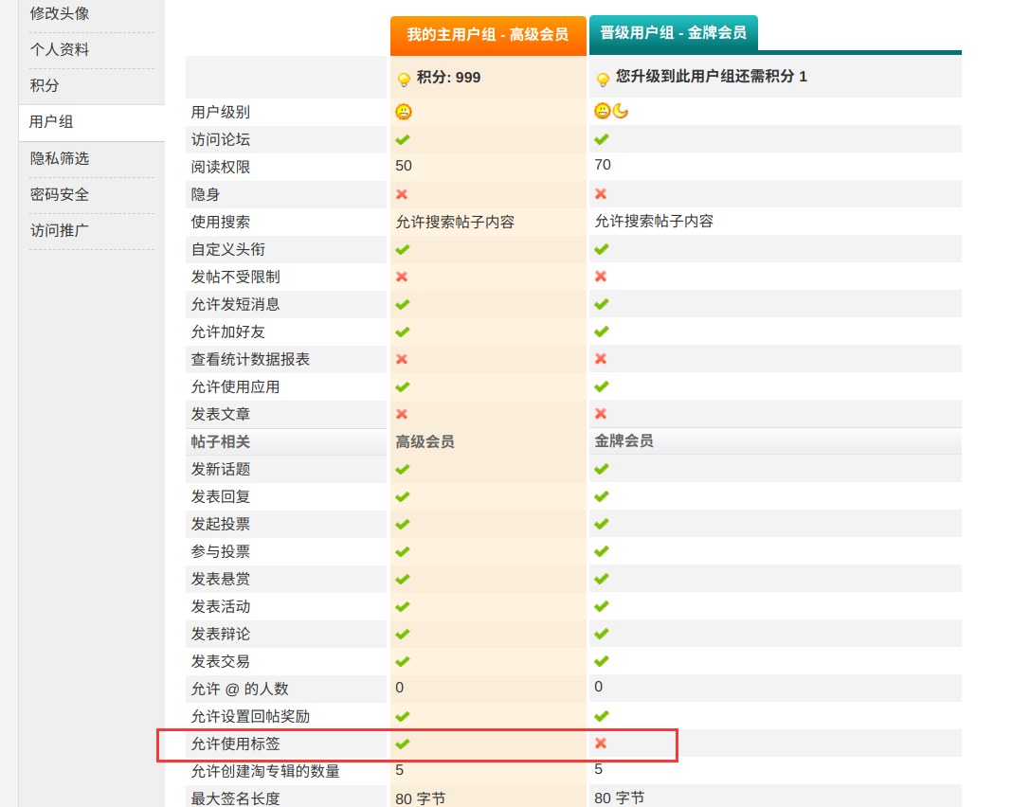Click the 使用搜索 row label
1012x807 pixels.
pyautogui.click(x=221, y=222)
